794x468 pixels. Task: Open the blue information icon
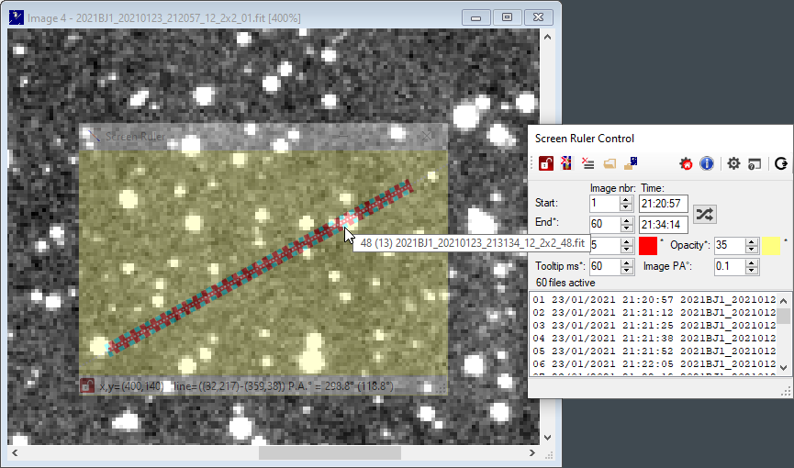tap(707, 163)
